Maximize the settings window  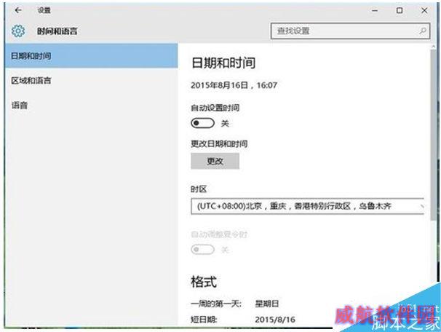tap(400, 10)
